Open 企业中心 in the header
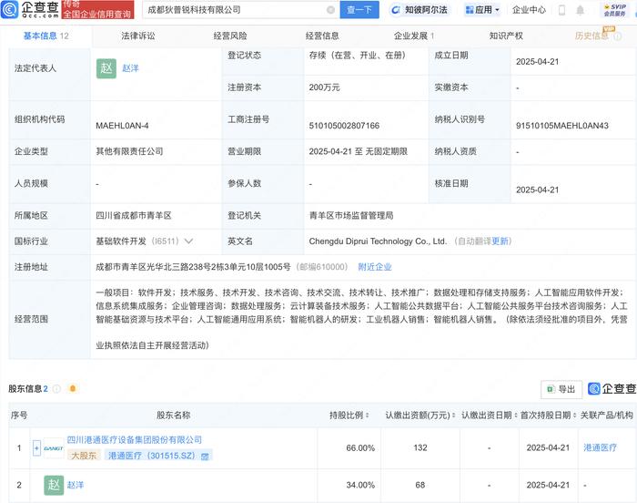 coord(529,10)
